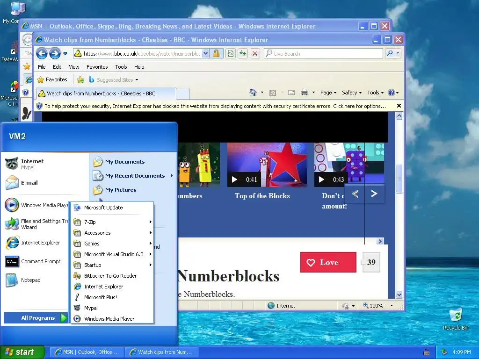Click the All Programs button
The width and height of the screenshot is (479, 359).
(36, 318)
